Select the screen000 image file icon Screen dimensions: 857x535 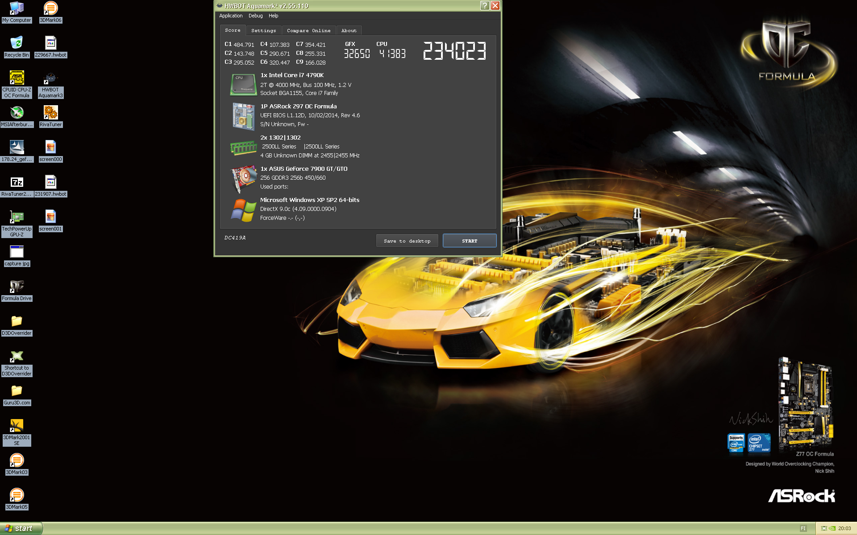50,151
